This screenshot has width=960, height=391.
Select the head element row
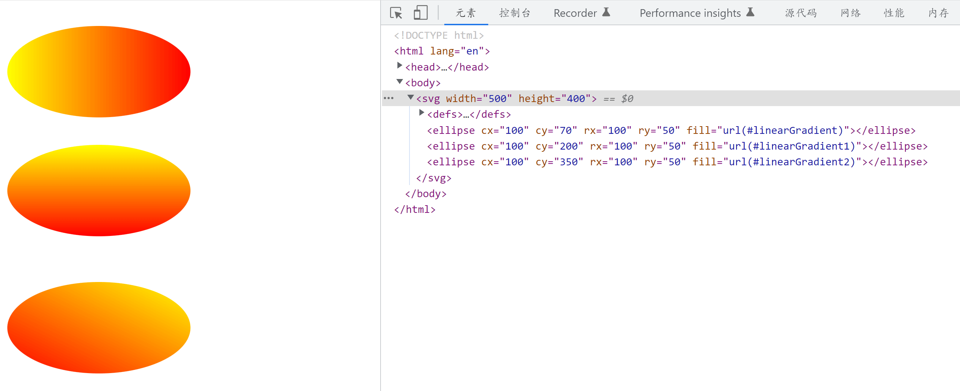pyautogui.click(x=447, y=67)
